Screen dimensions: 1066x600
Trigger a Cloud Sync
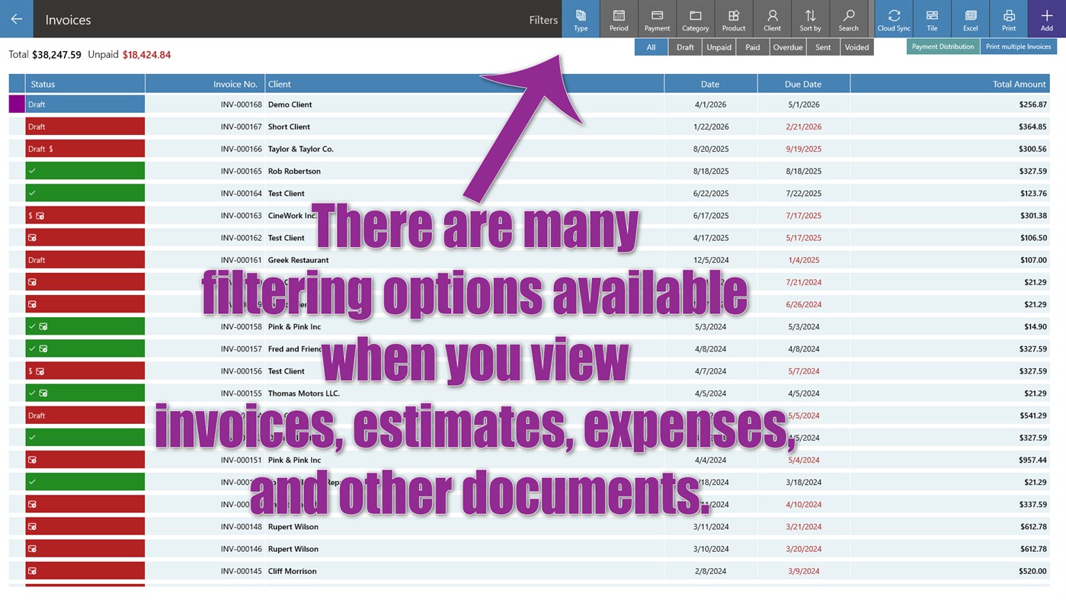click(x=893, y=18)
